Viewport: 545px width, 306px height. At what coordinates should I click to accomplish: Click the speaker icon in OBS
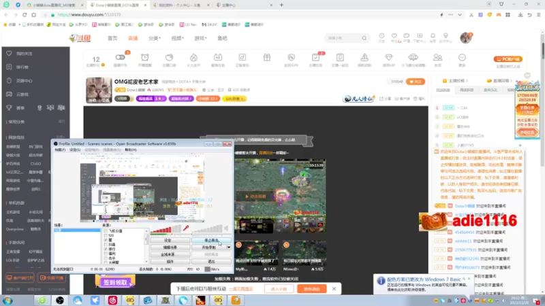click(226, 228)
